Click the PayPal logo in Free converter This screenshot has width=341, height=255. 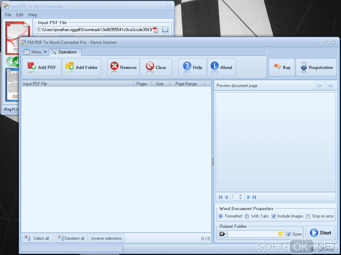click(11, 109)
